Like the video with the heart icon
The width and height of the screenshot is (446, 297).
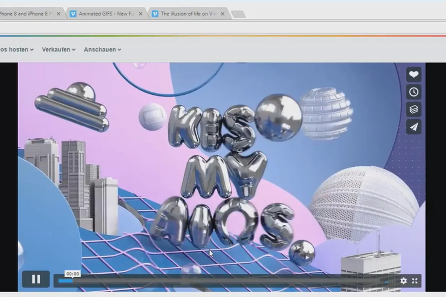coord(414,75)
